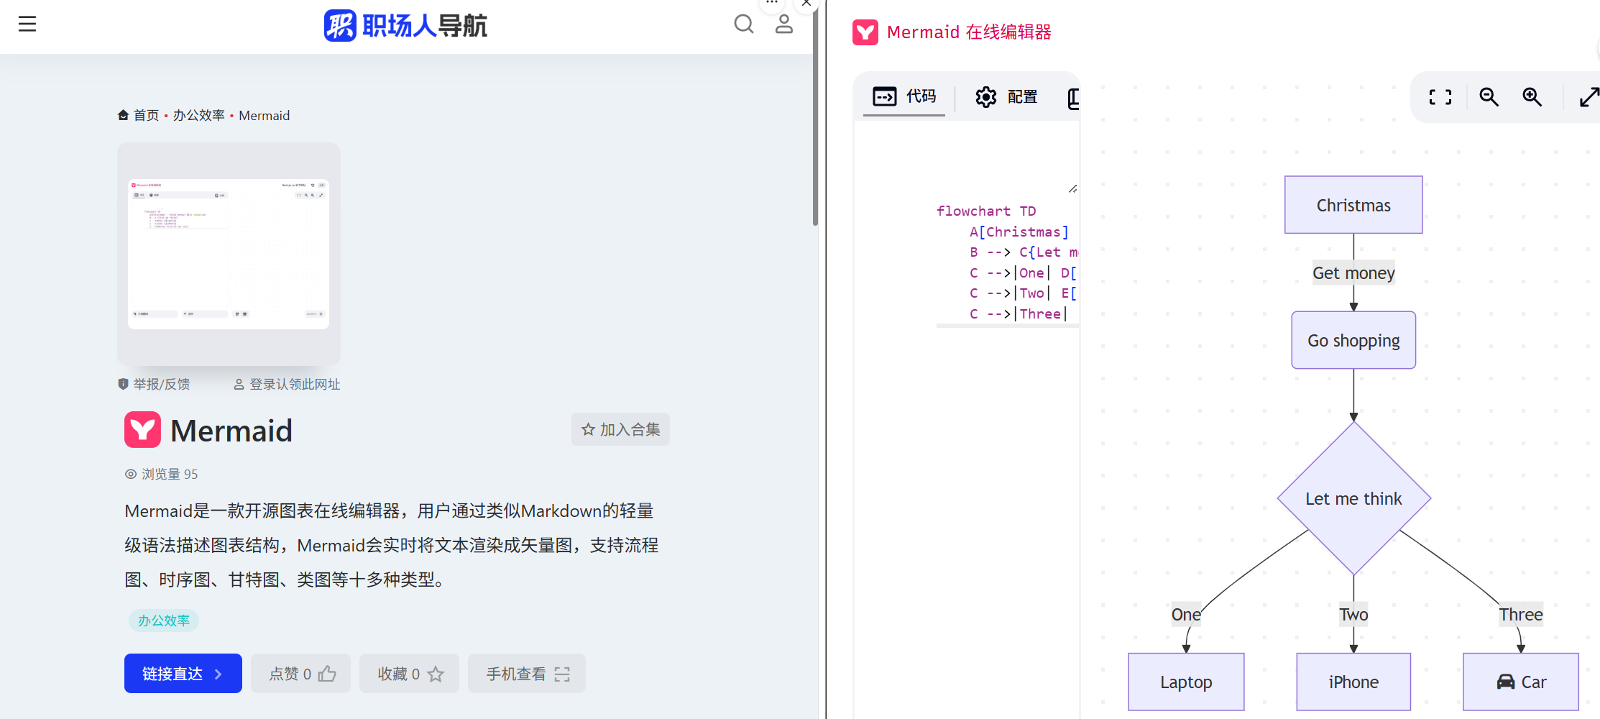Select the Laptop node

coord(1186,682)
